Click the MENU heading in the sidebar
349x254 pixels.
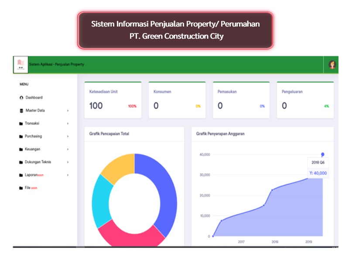24,84
